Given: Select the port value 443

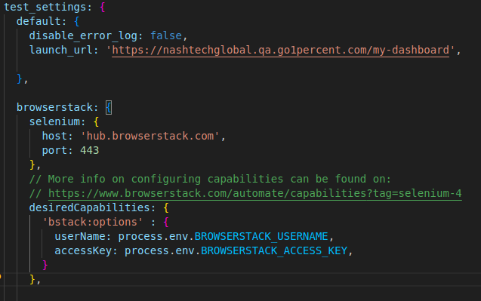Looking at the screenshot, I should point(90,151).
